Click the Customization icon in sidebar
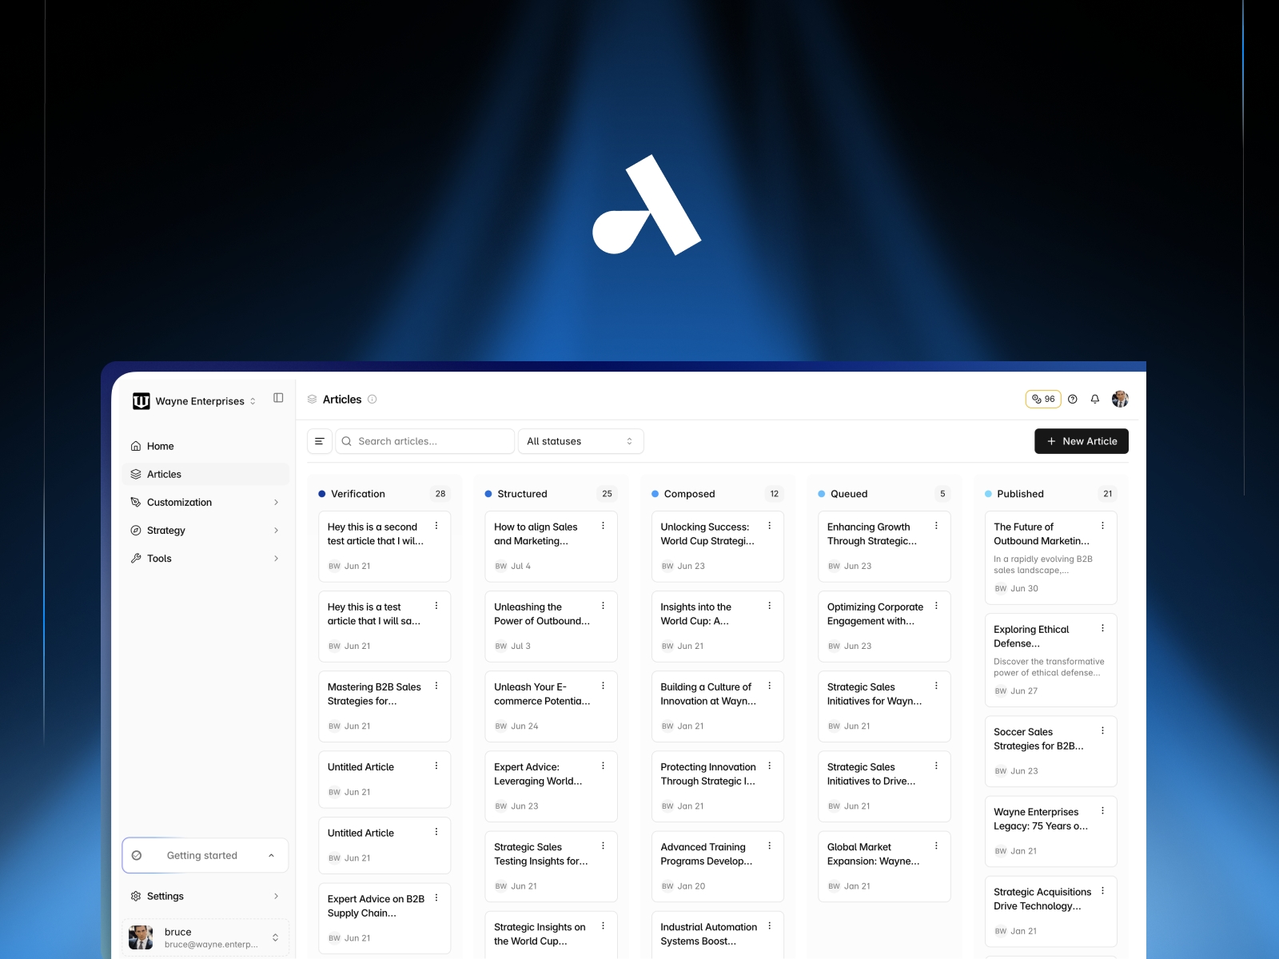1279x959 pixels. (x=137, y=502)
